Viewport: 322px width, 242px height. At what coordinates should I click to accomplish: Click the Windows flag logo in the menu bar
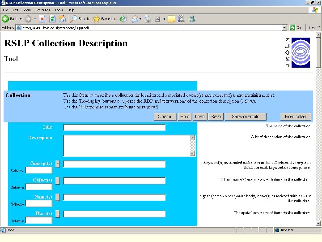[315, 10]
